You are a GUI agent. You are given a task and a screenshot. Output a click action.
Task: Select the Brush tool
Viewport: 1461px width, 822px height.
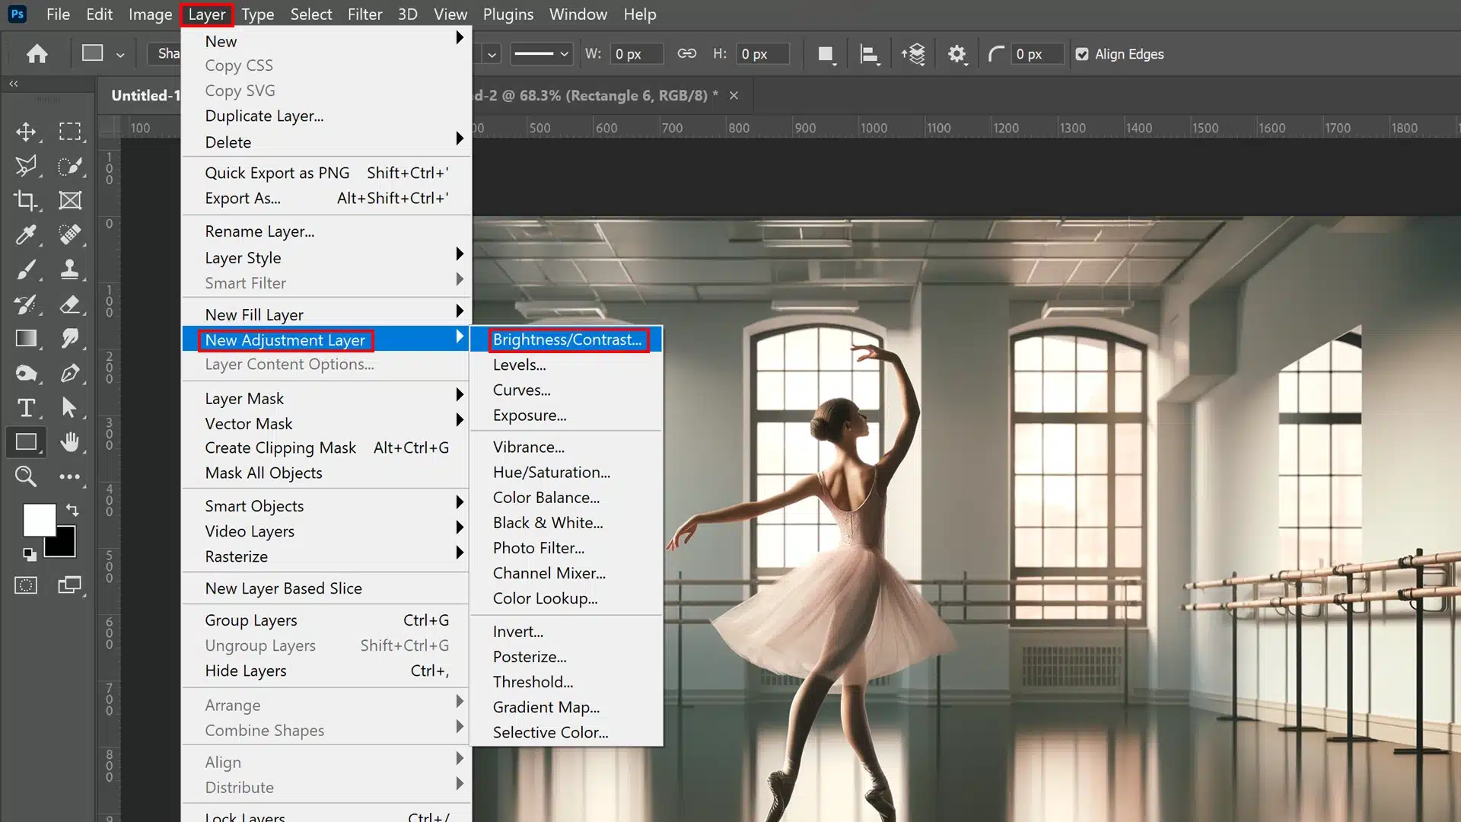26,269
